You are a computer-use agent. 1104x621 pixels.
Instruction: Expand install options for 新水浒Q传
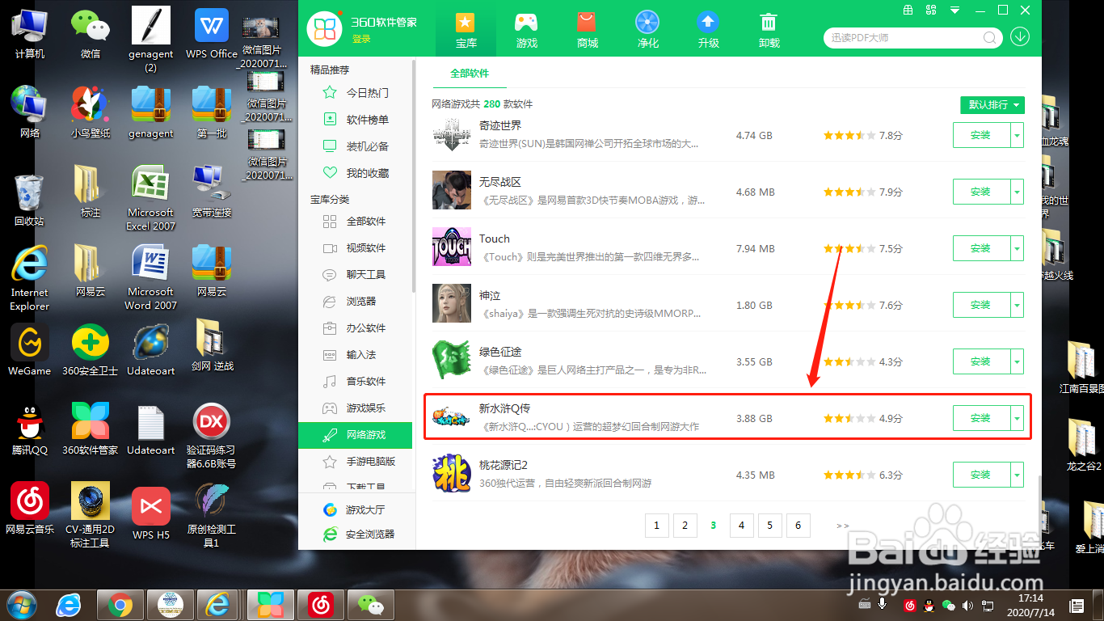[1018, 418]
